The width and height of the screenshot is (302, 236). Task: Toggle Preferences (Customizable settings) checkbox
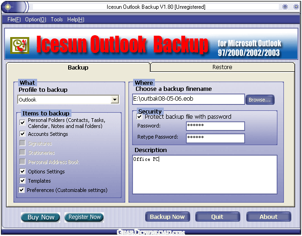click(x=21, y=190)
